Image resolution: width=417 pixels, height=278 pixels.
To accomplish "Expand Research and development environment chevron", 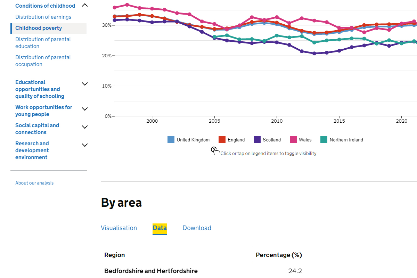I will click(84, 145).
